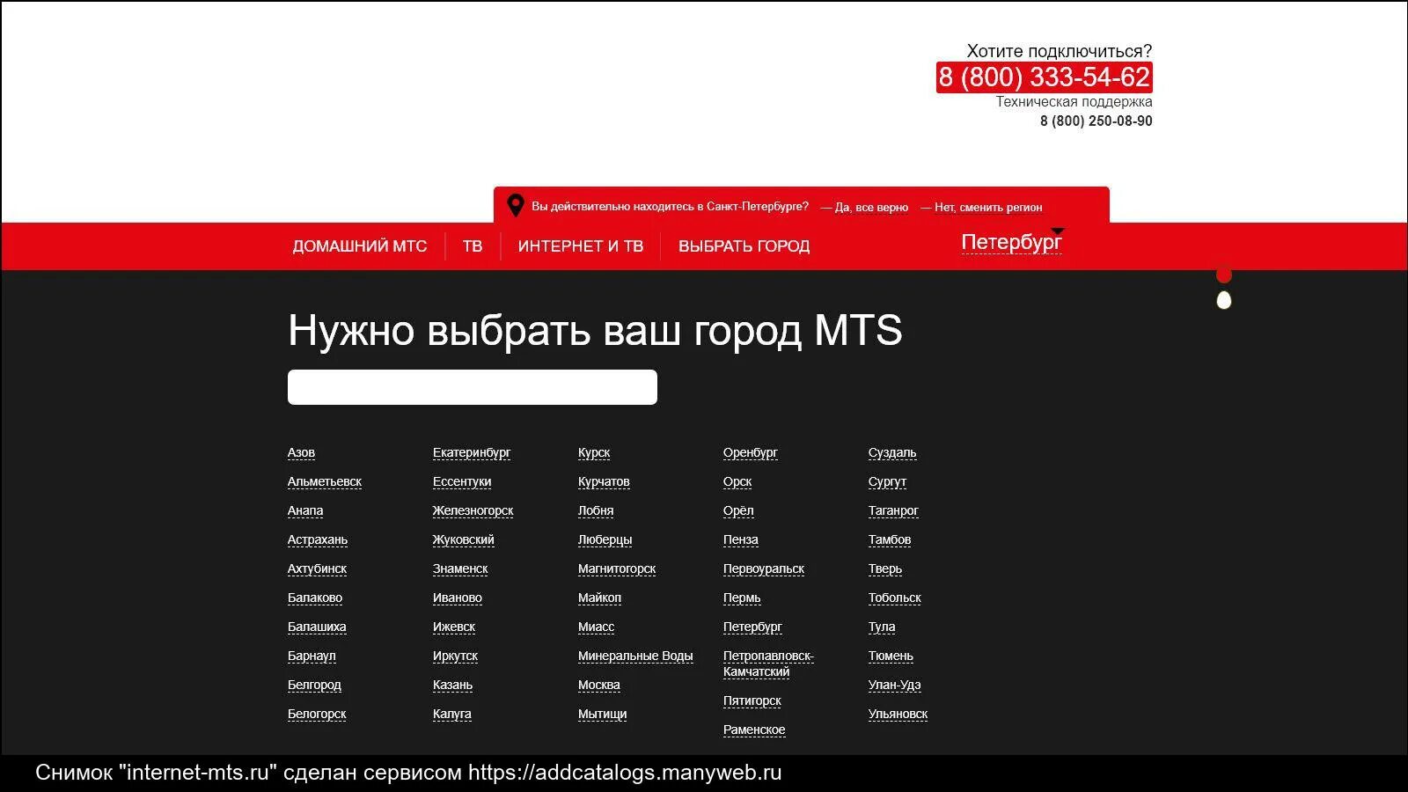Choose the city Раменское
Image resolution: width=1408 pixels, height=792 pixels.
[x=754, y=730]
